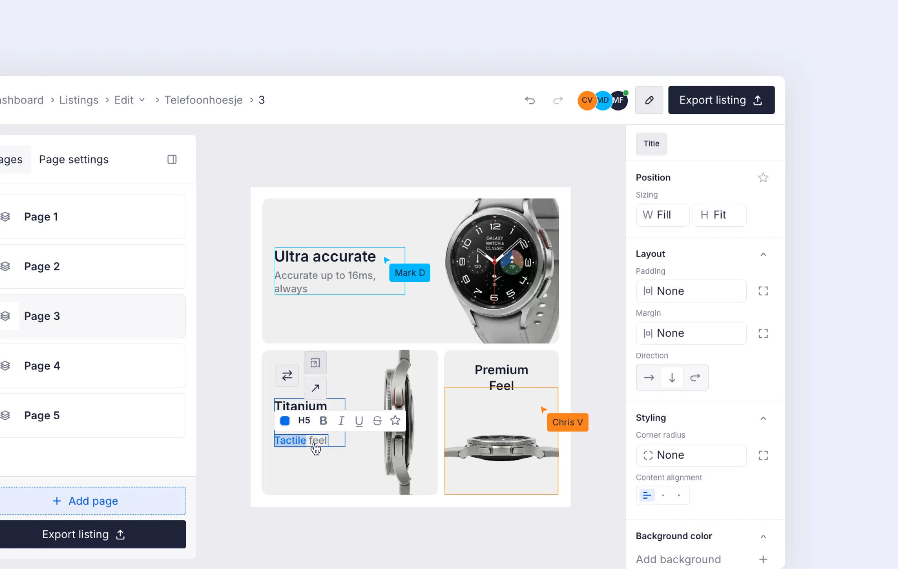Image resolution: width=898 pixels, height=569 pixels.
Task: Open the Padding None dropdown
Action: [691, 291]
